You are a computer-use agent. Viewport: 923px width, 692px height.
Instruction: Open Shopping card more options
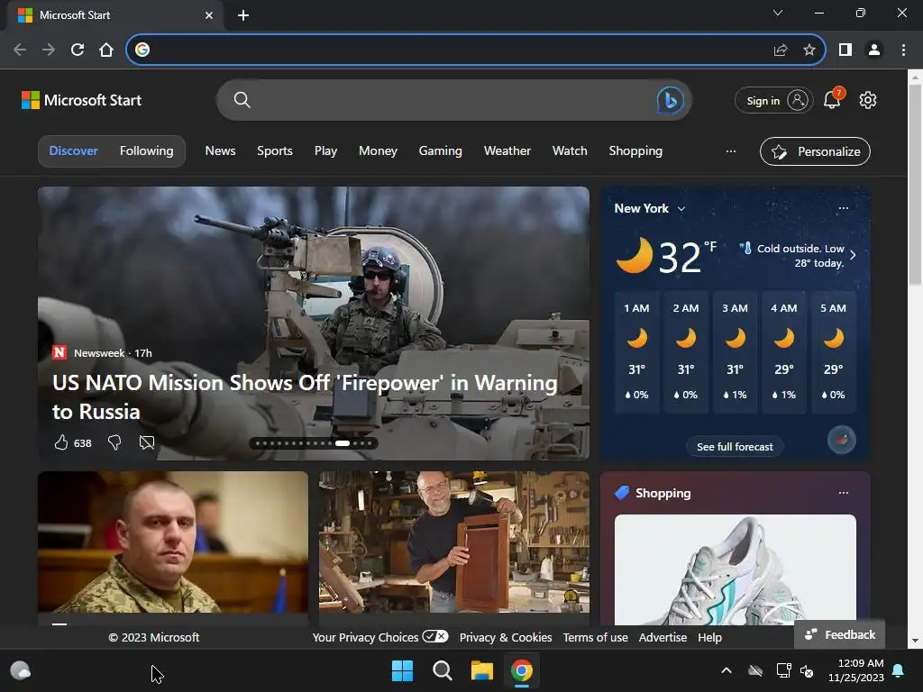click(x=844, y=493)
